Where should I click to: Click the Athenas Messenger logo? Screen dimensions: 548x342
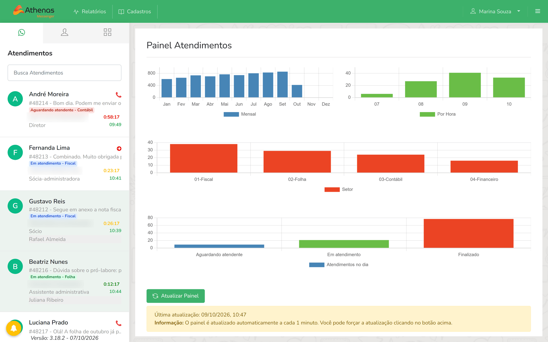tap(34, 11)
